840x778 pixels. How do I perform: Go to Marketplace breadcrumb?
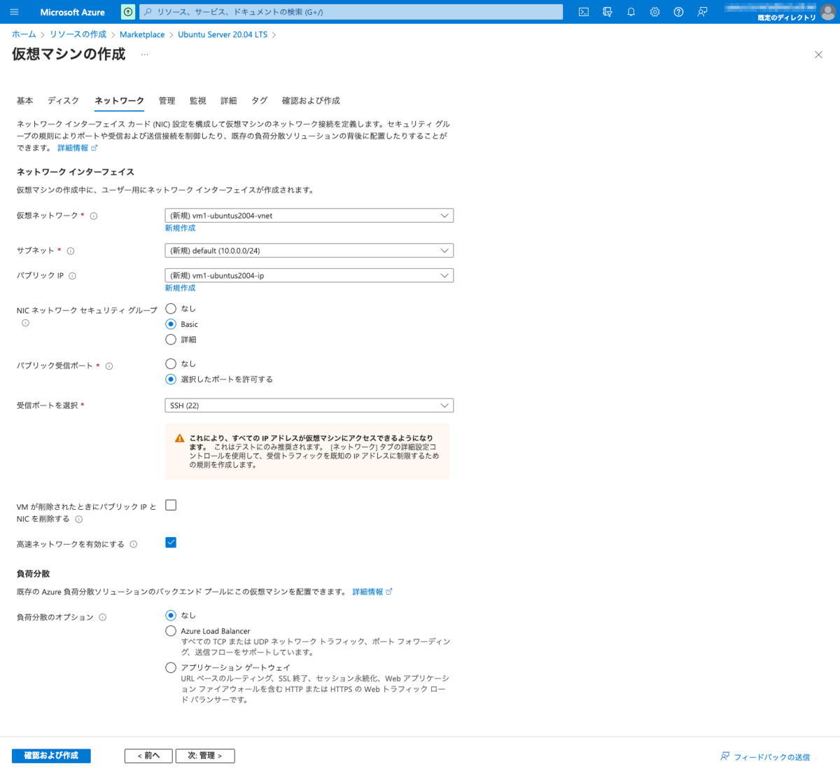pos(142,34)
